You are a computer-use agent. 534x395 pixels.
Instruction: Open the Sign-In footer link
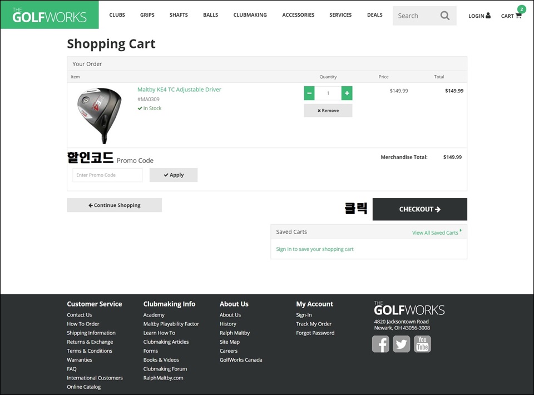(x=304, y=315)
